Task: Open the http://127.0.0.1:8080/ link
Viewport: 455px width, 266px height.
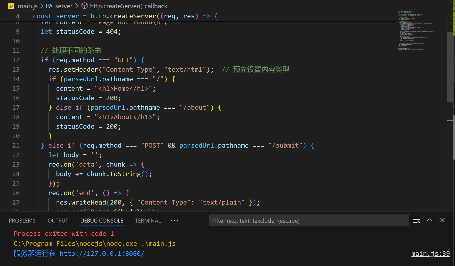Action: tap(102, 254)
